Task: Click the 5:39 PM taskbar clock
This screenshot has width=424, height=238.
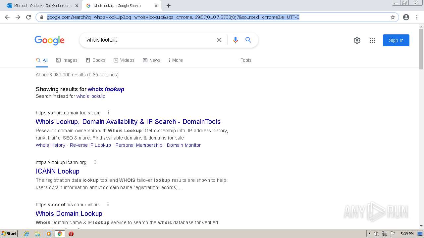Action: [407, 234]
